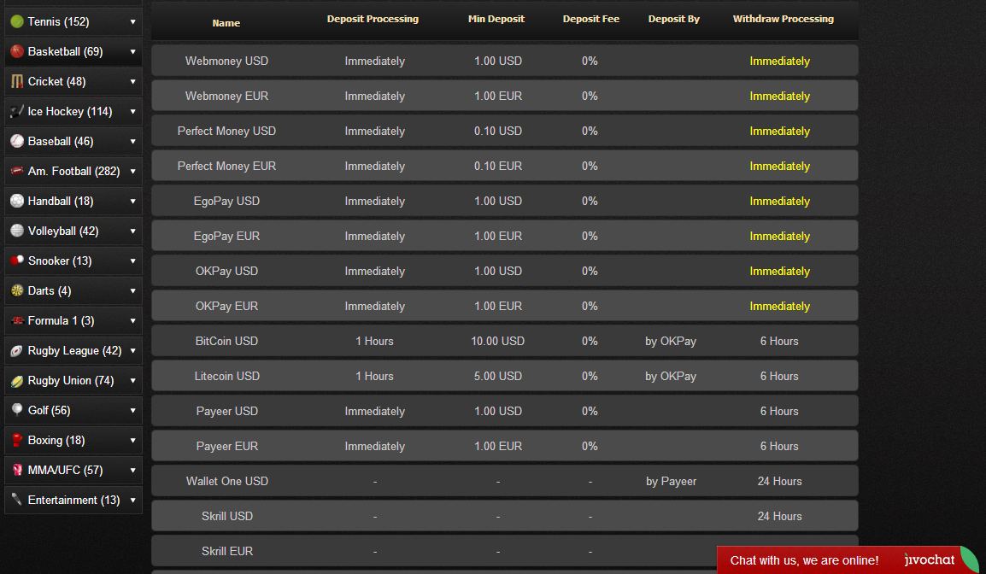Expand the Handball (18) dropdown arrow
The image size is (986, 574).
[132, 201]
